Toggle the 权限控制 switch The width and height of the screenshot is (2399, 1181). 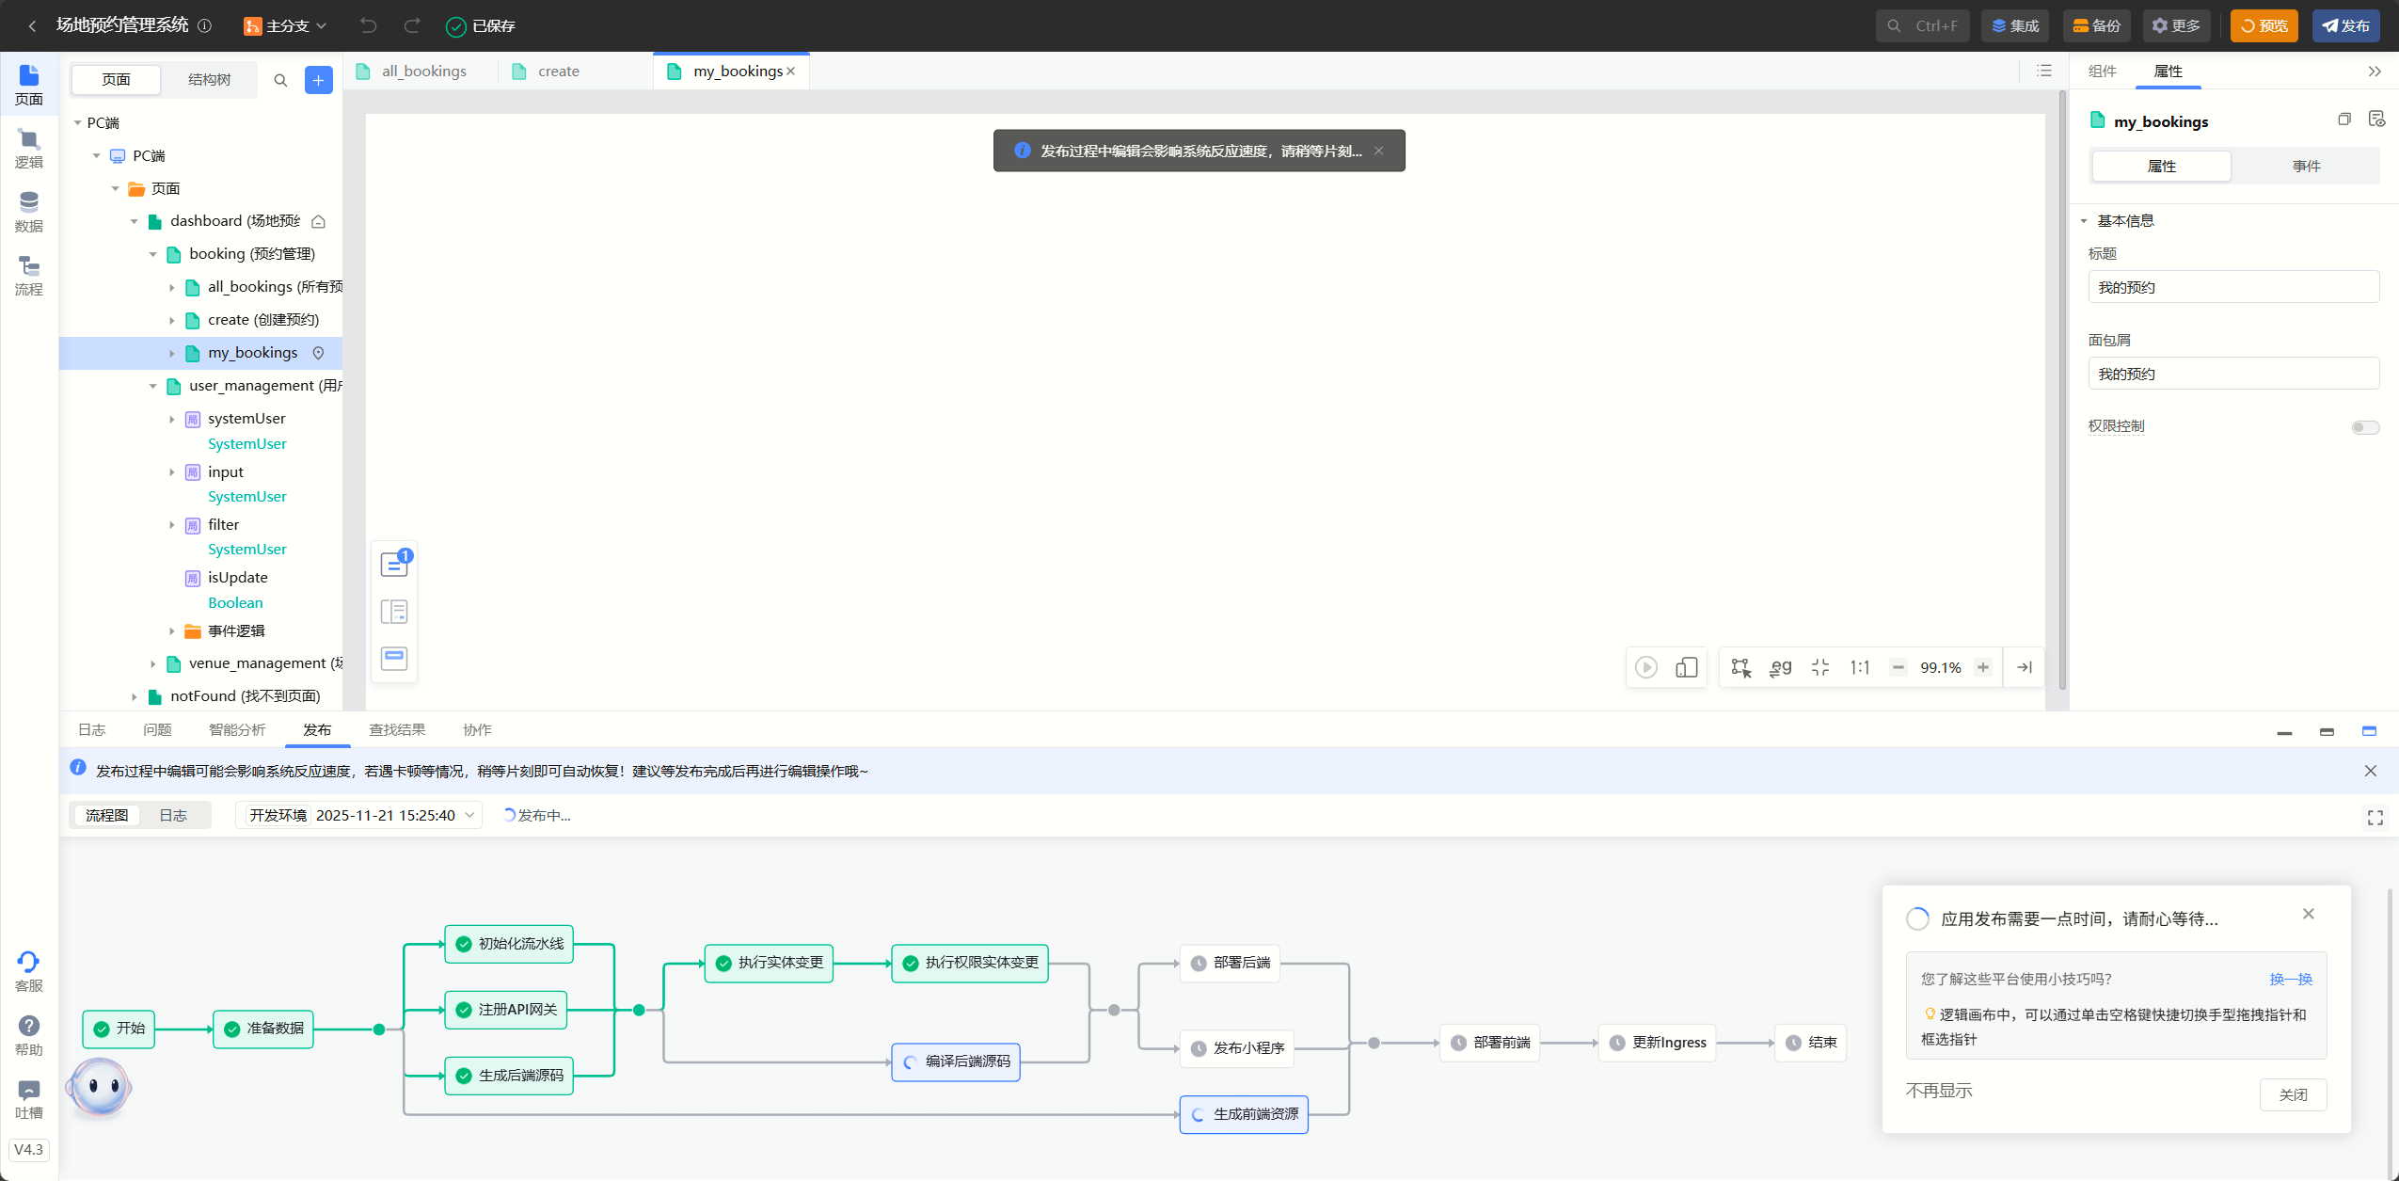tap(2364, 427)
